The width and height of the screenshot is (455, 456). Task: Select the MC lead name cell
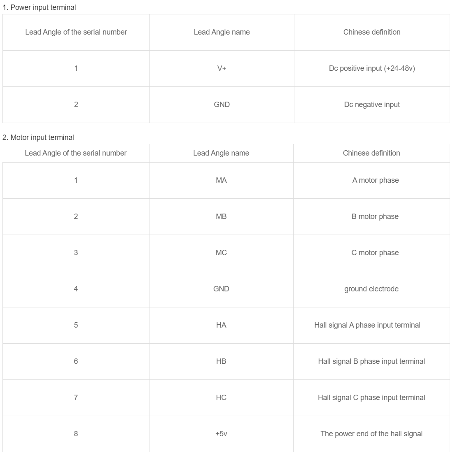221,253
